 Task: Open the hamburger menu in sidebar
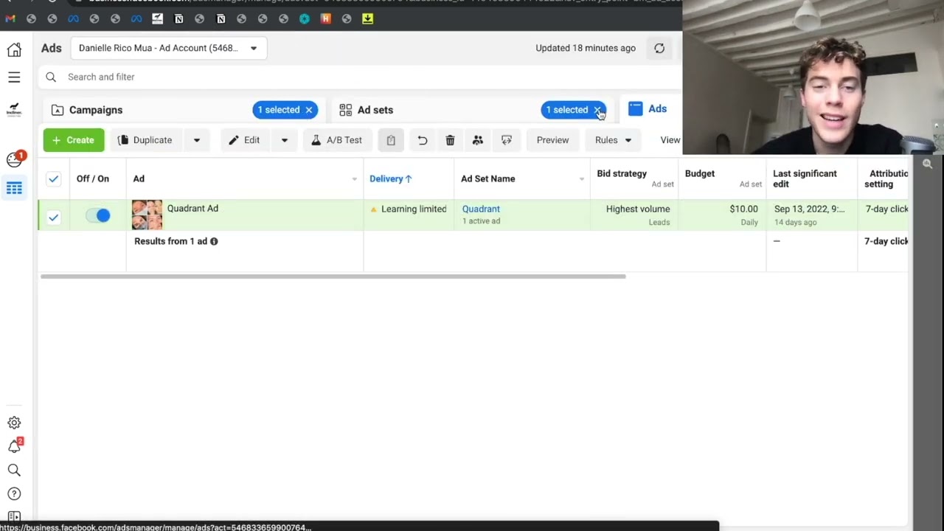point(14,77)
